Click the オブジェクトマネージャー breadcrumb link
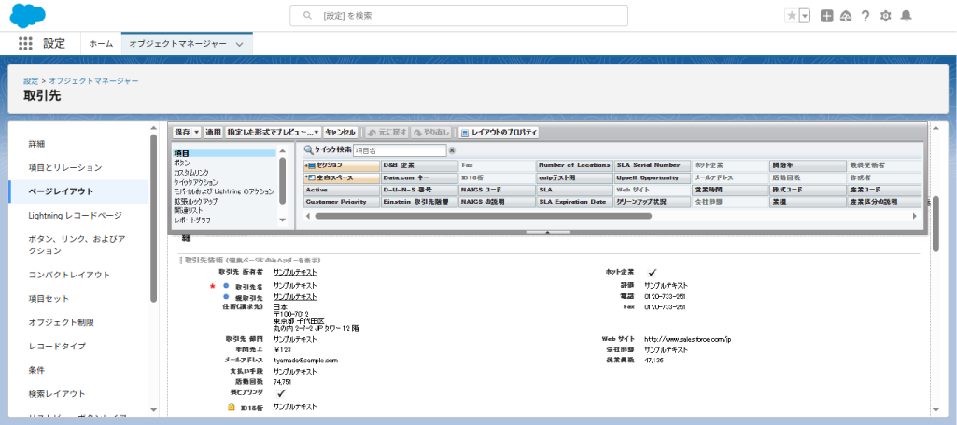 (x=93, y=80)
